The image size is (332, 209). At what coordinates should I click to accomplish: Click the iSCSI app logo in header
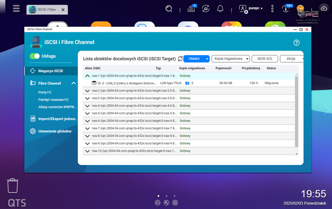36,42
